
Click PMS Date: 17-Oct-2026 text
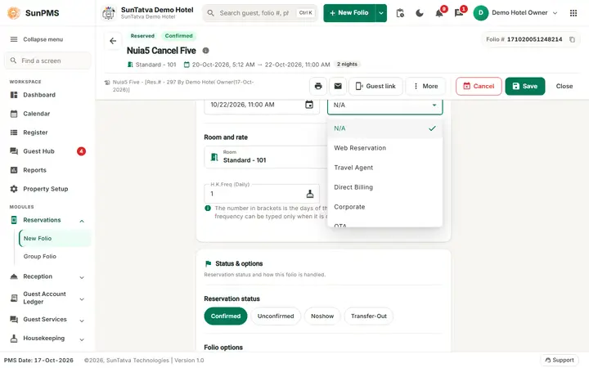click(x=38, y=360)
